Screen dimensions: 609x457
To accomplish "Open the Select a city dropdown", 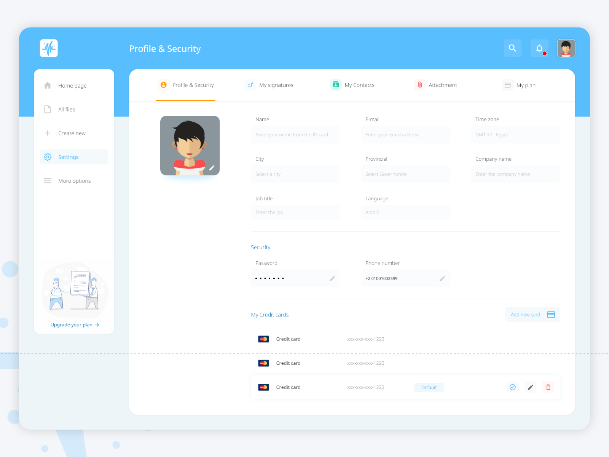I will tap(295, 174).
